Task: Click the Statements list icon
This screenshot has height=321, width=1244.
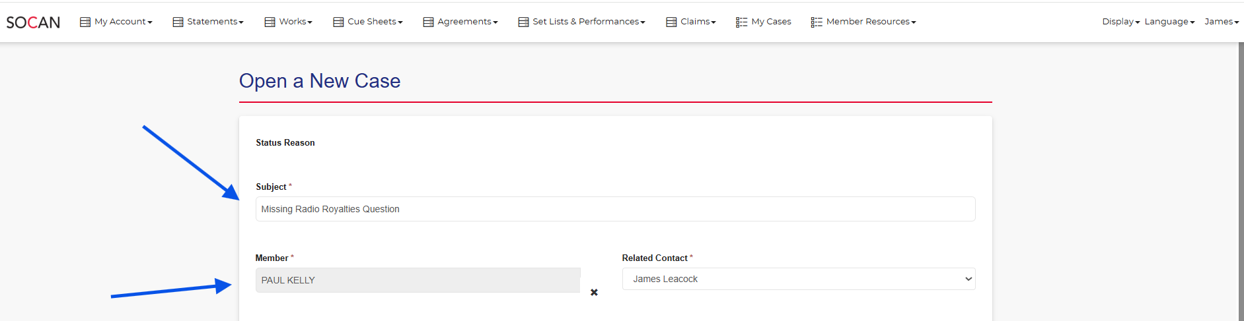Action: [x=178, y=22]
